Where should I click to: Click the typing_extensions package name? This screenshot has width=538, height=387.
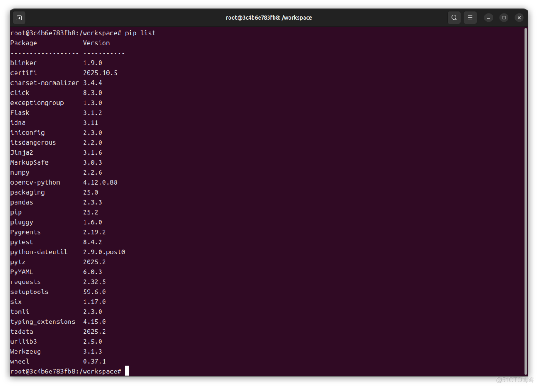click(x=43, y=322)
